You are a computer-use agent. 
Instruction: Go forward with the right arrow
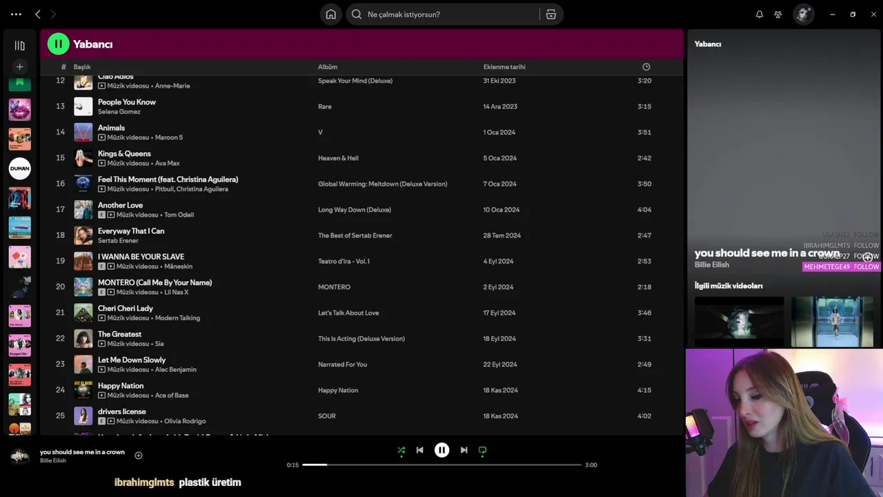tap(53, 14)
